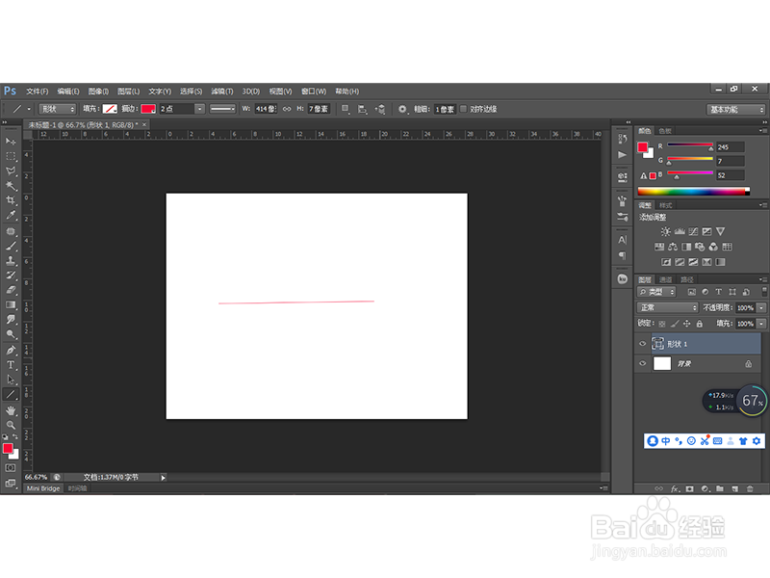Toggle lock position icon

pos(687,324)
